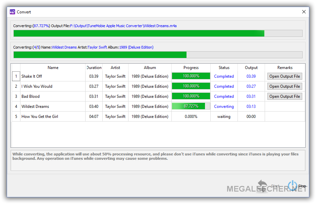Image resolution: width=316 pixels, height=204 pixels.
Task: Click the Output column header
Action: 251,68
